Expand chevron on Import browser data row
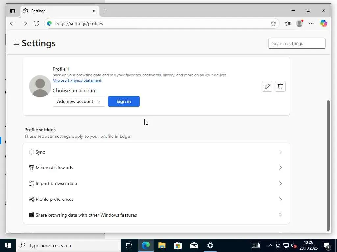Screen dimensions: 337x252 (x=280, y=183)
